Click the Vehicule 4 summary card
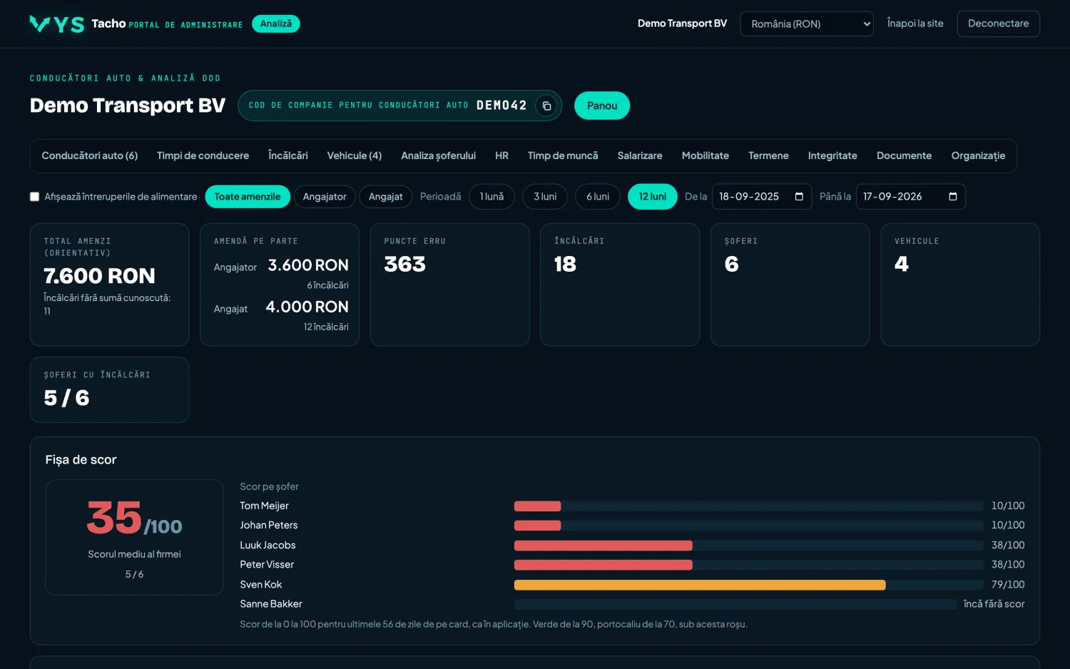 point(960,285)
